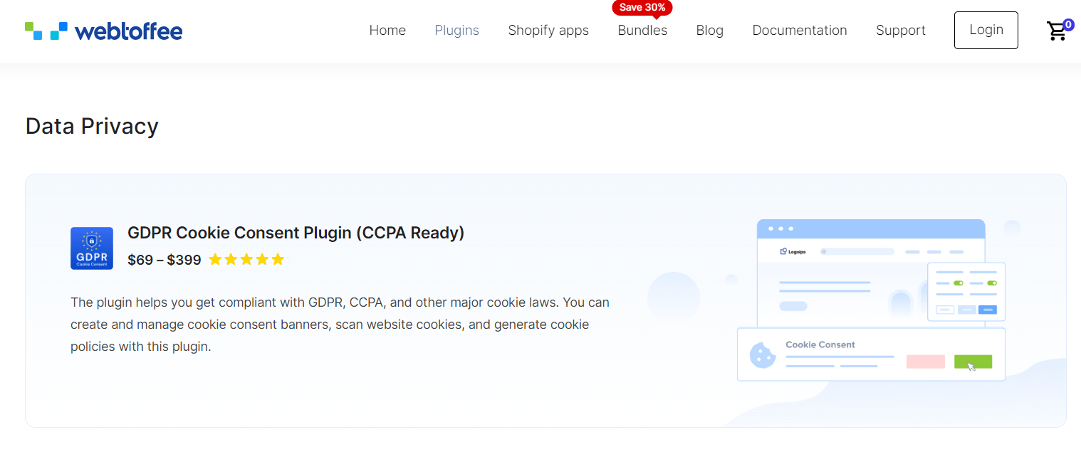Click the green toggle in the illustration panel
This screenshot has height=474, width=1081.
tap(958, 283)
